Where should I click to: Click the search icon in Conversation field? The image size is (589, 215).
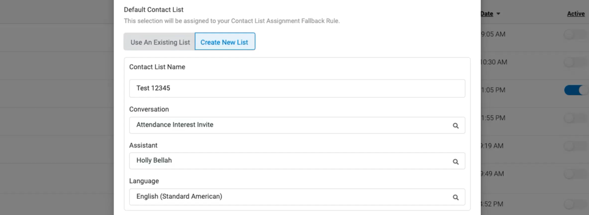point(456,125)
